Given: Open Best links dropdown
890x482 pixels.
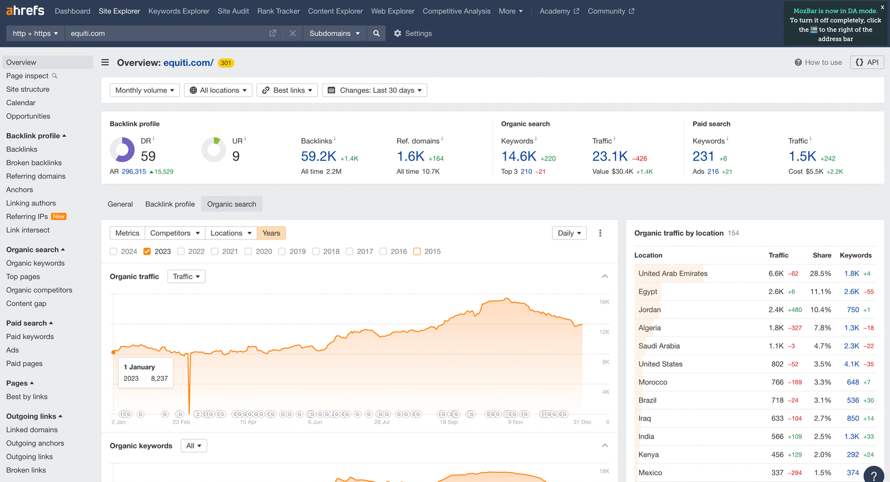Looking at the screenshot, I should [x=287, y=90].
